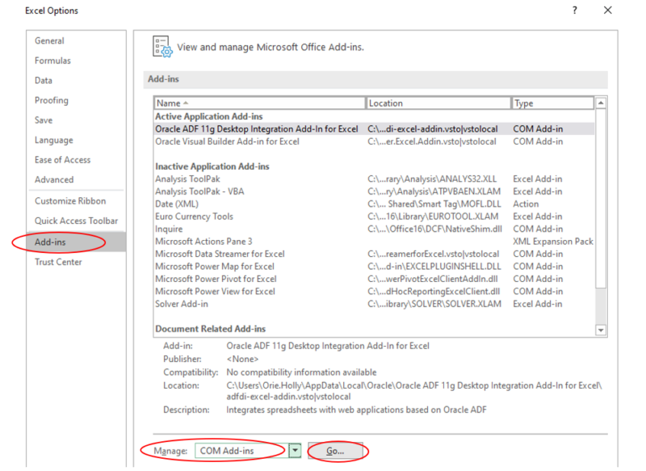Select Analysis ToolPak entry
The height and width of the screenshot is (471, 646).
187,179
